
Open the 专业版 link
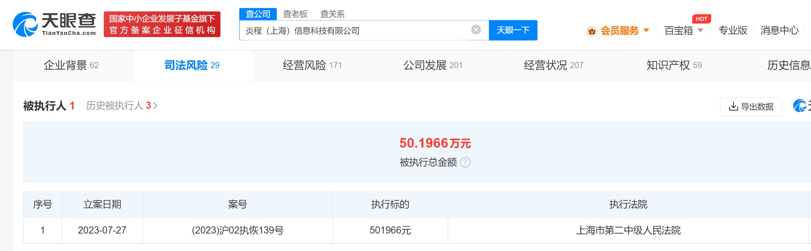(733, 31)
